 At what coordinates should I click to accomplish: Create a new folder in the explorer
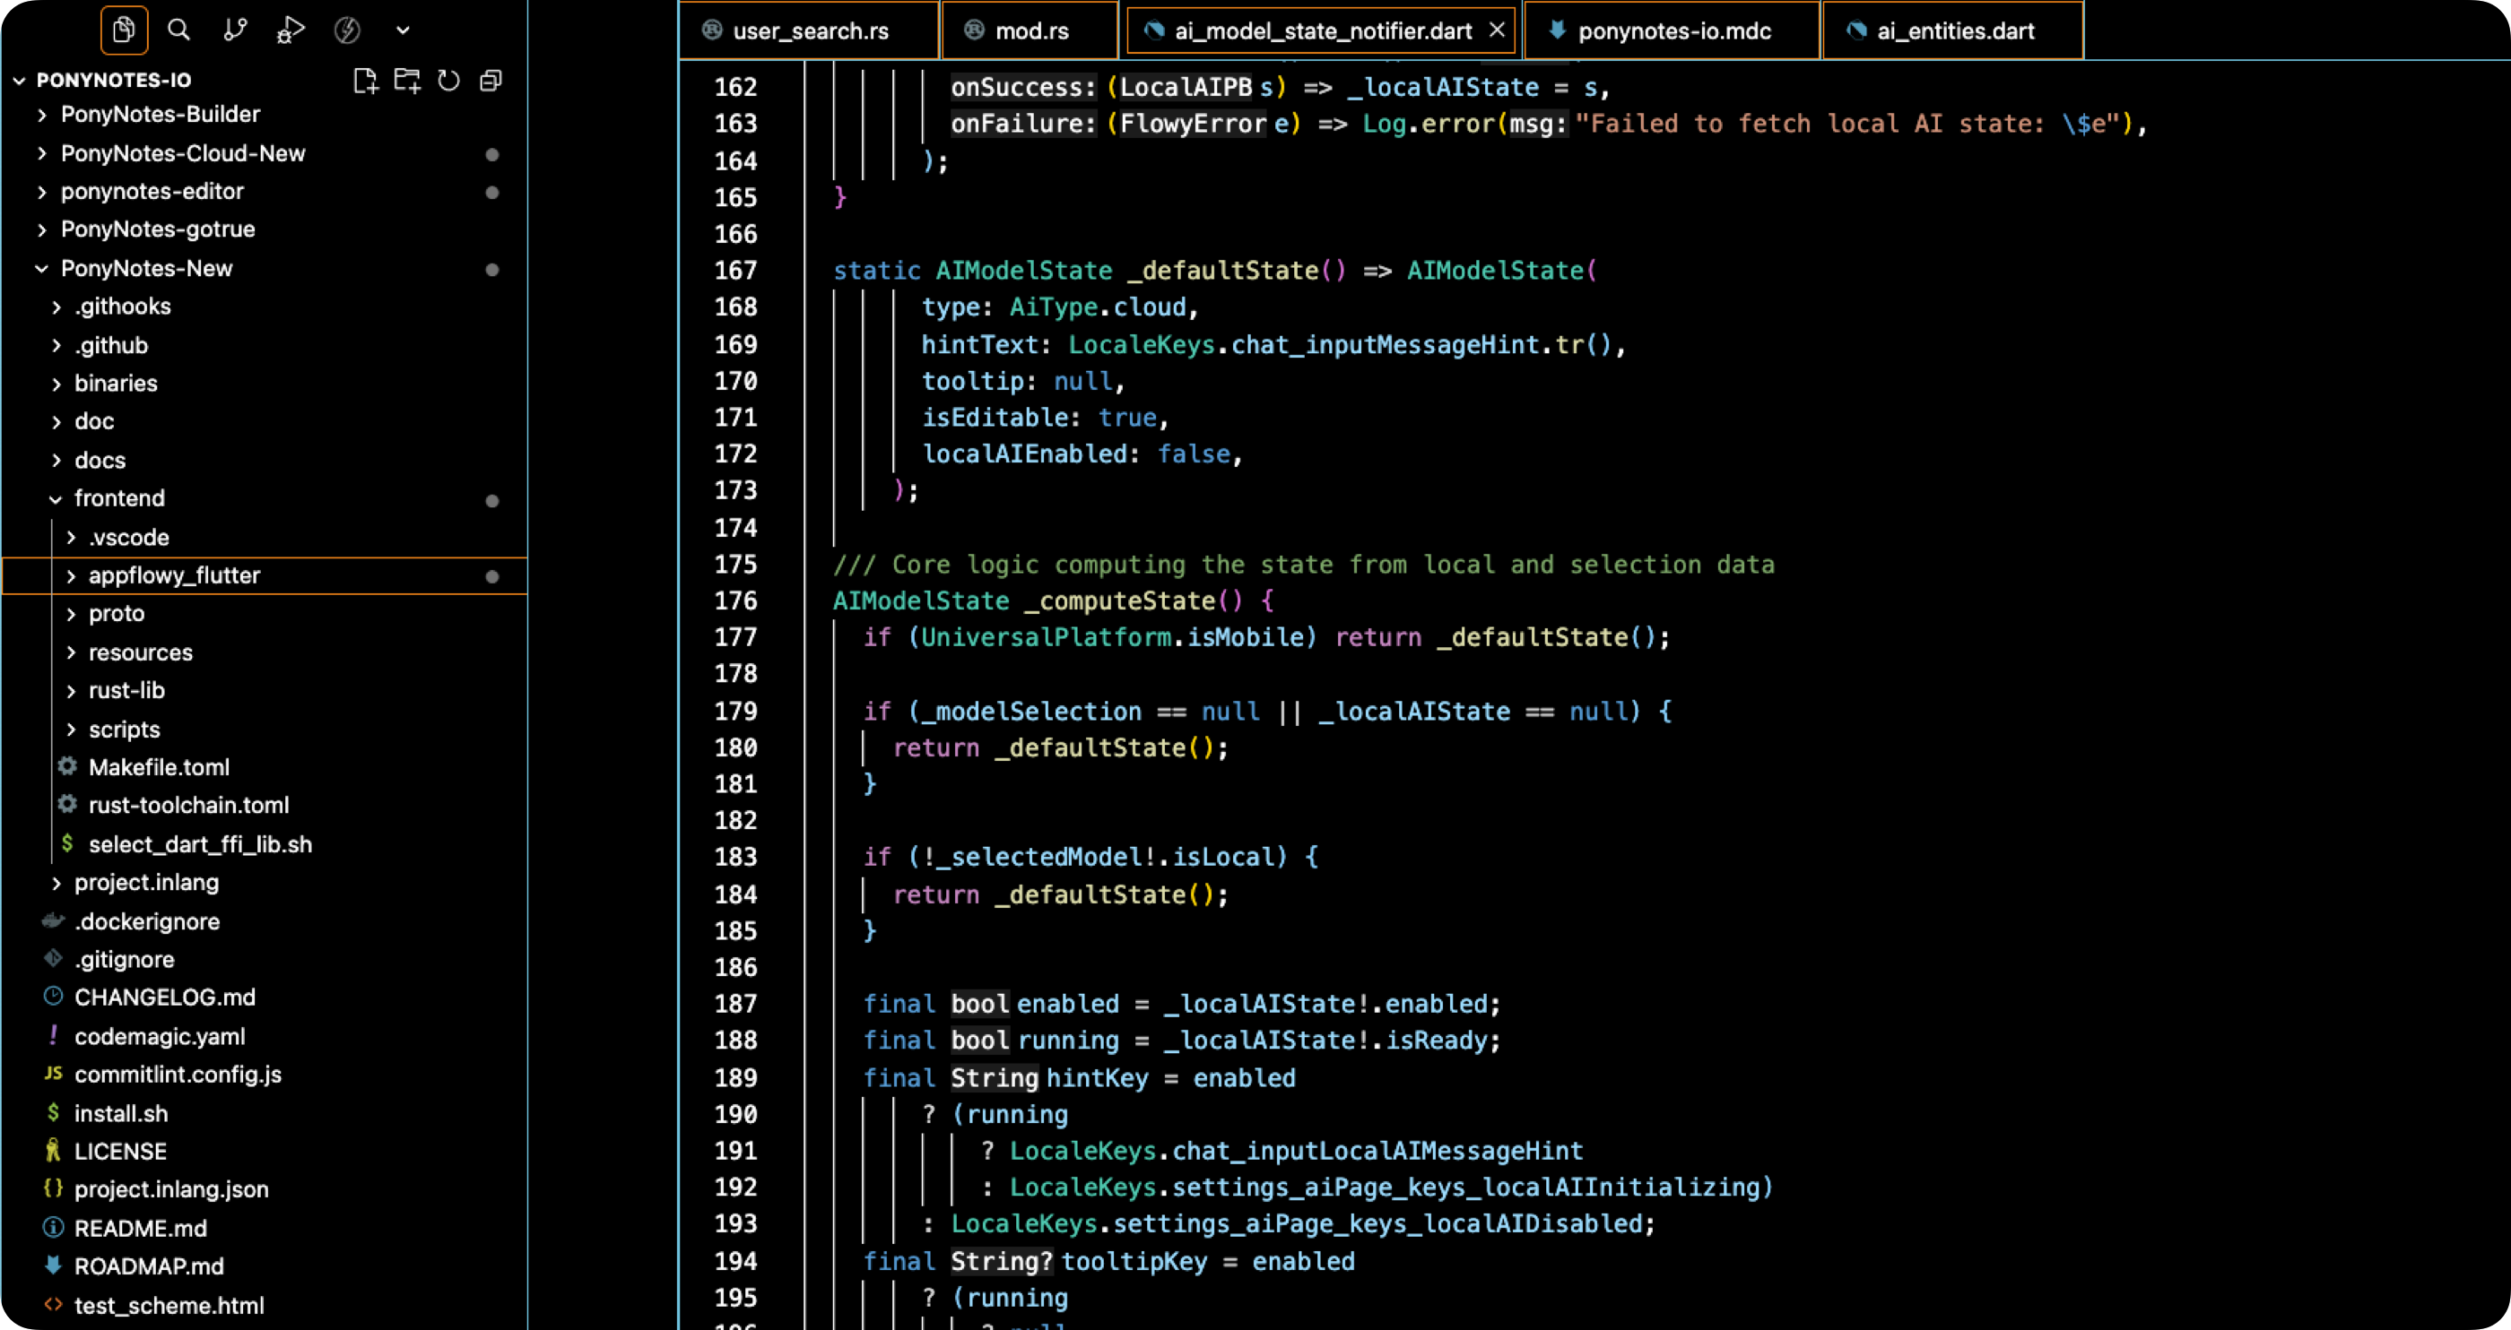[x=406, y=81]
